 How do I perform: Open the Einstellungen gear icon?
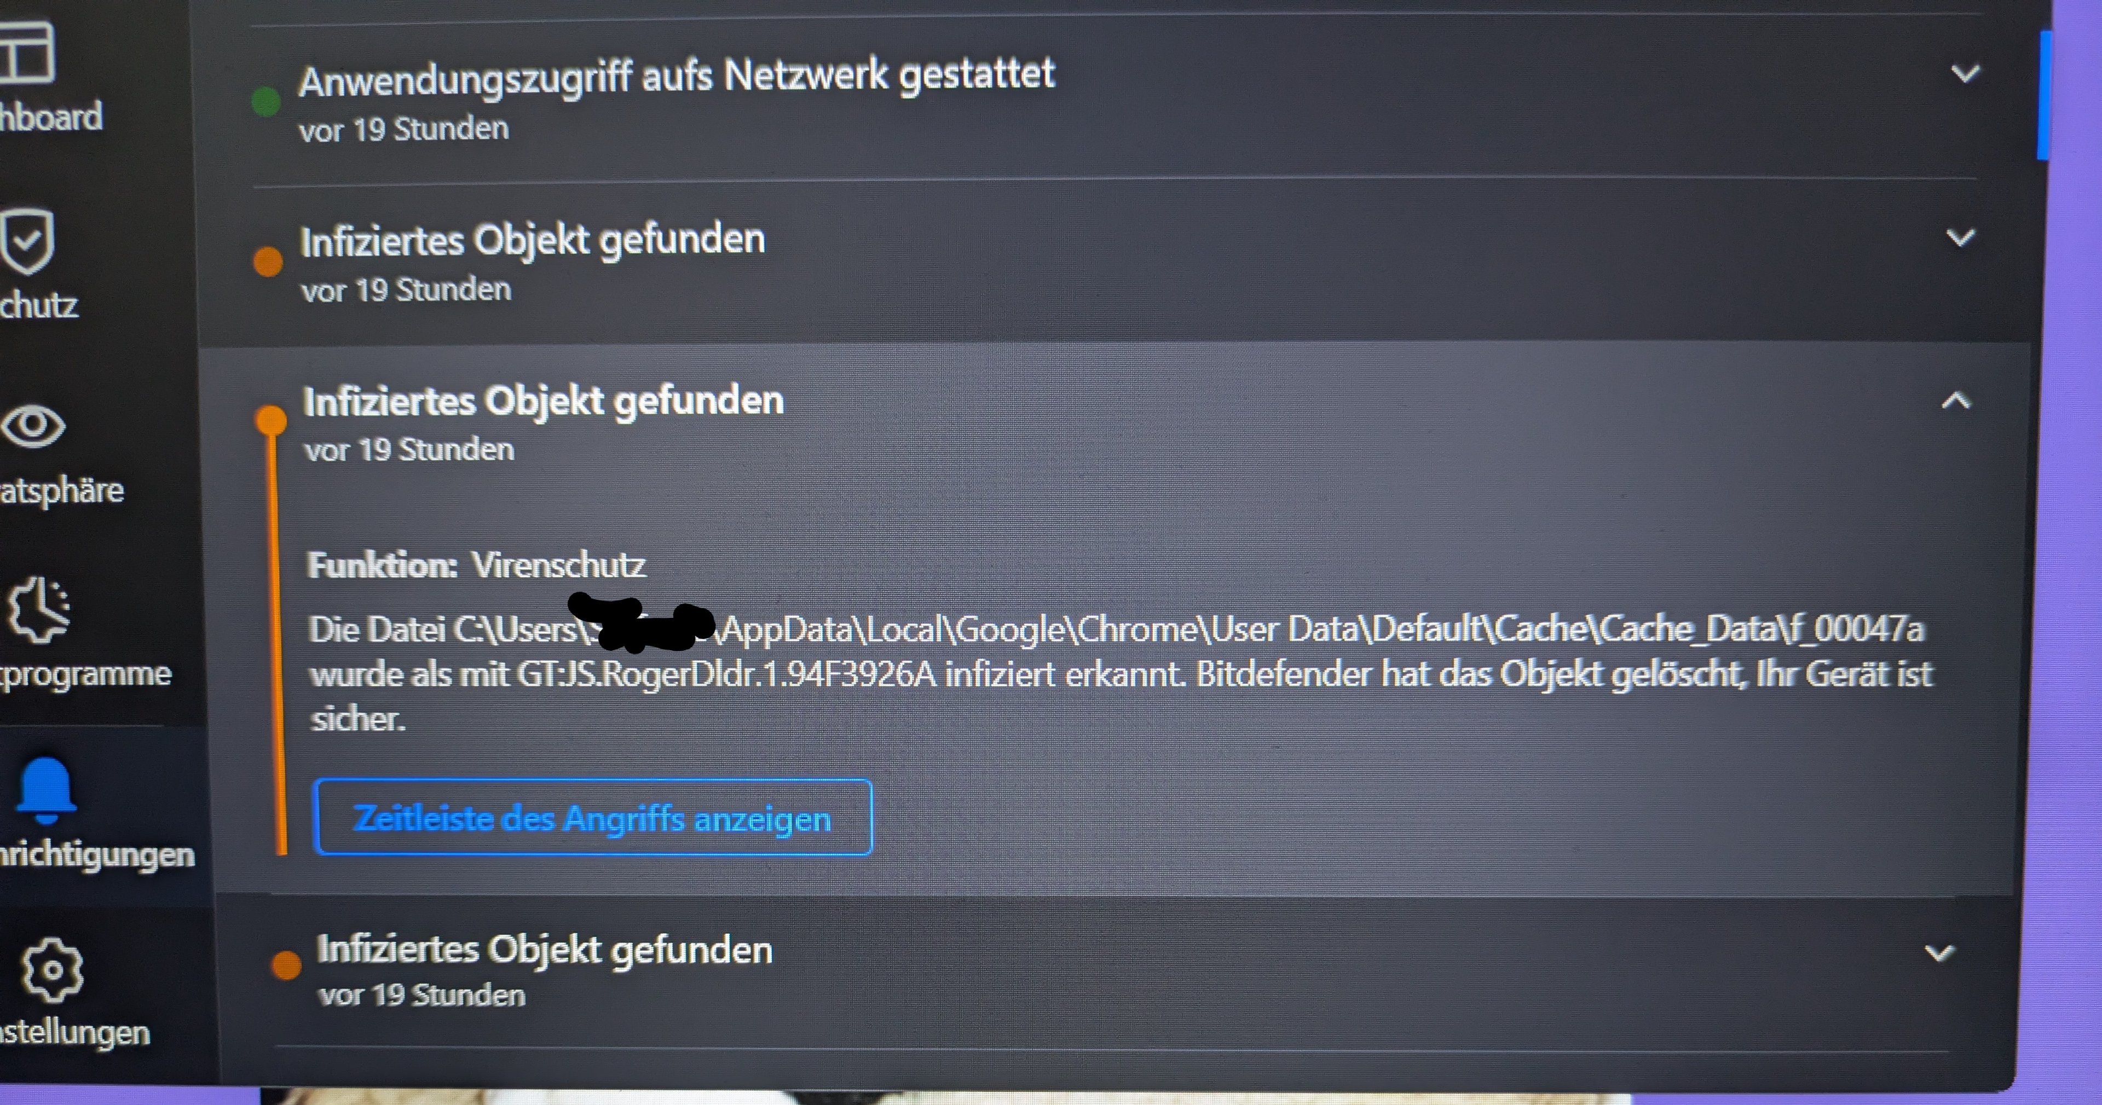(x=52, y=969)
